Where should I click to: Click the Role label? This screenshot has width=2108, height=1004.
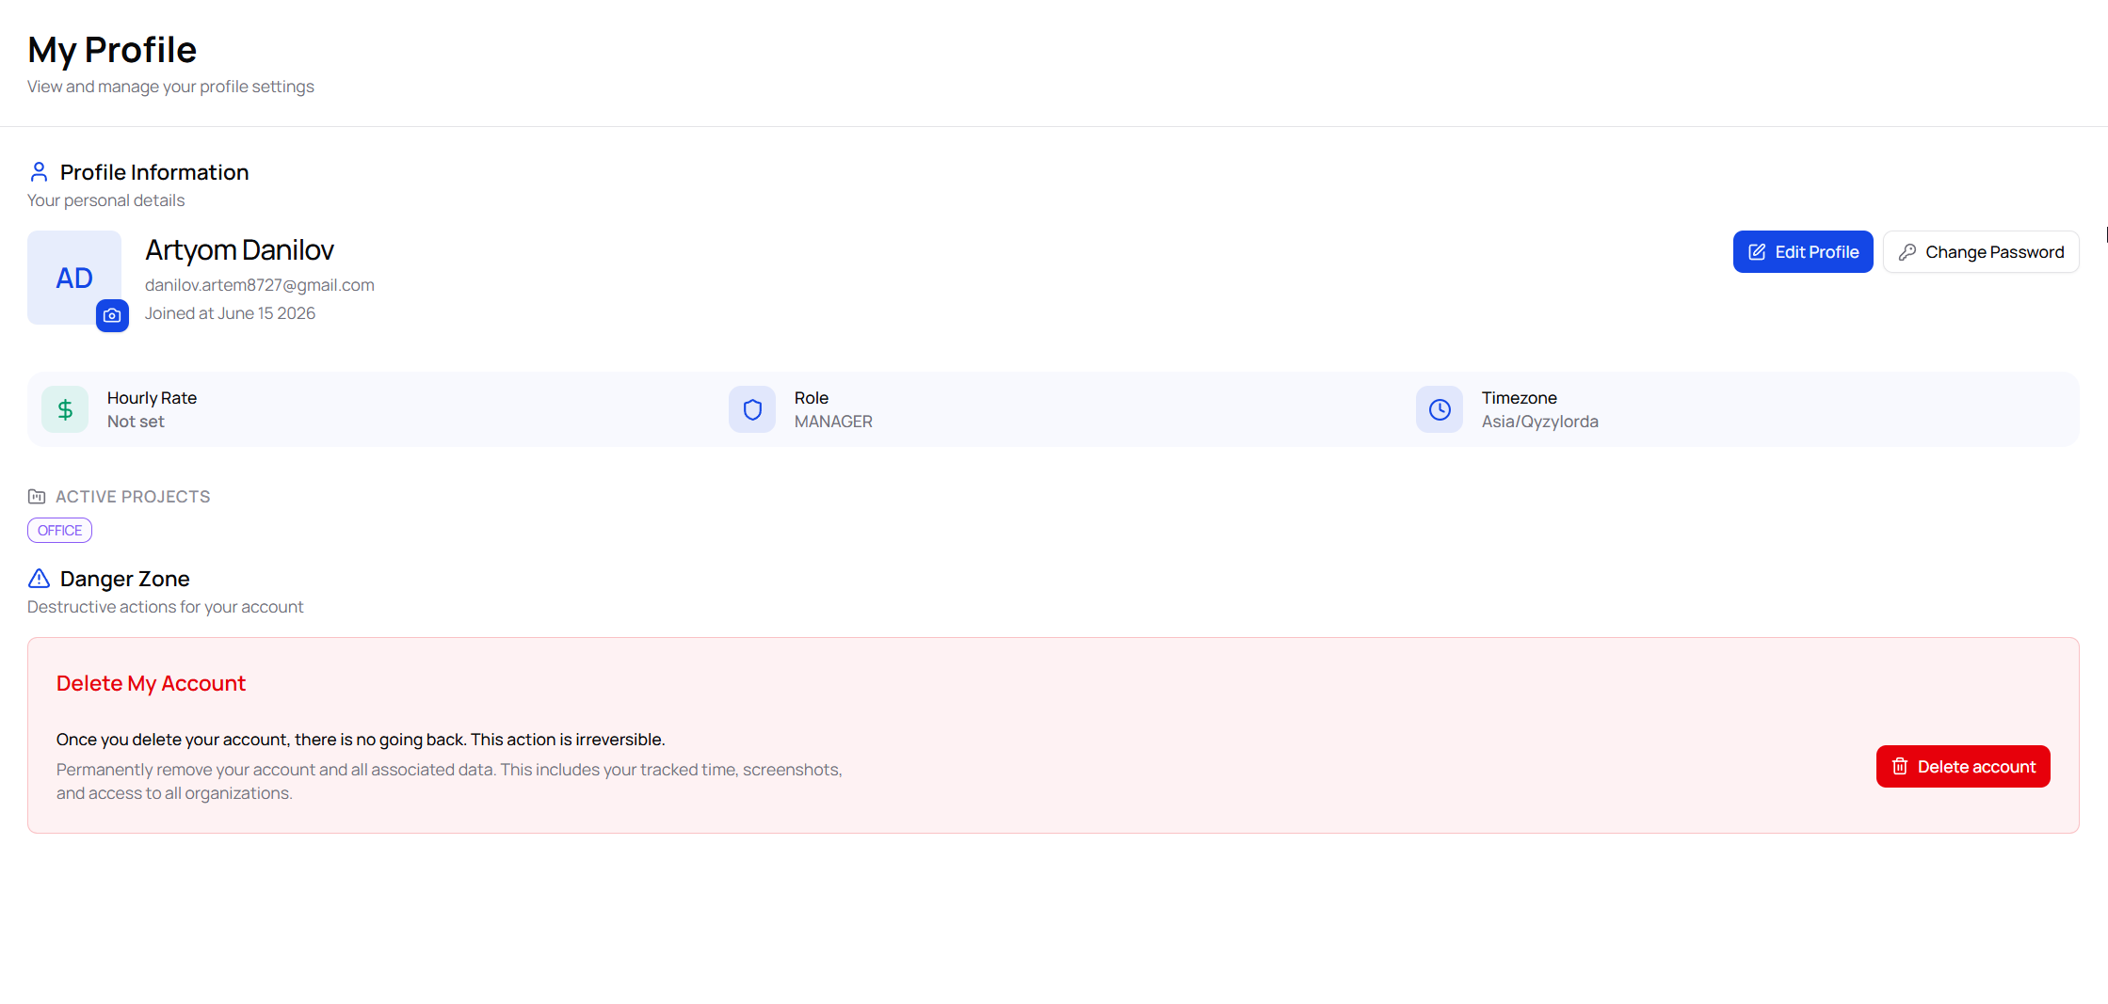click(x=812, y=398)
